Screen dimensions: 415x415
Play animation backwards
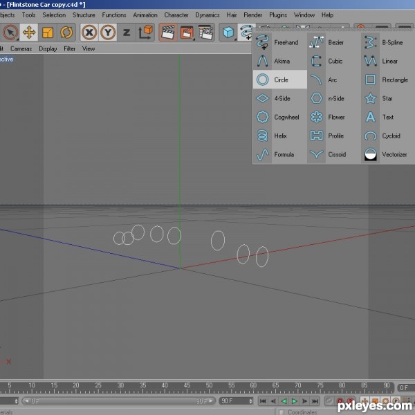[x=284, y=401]
